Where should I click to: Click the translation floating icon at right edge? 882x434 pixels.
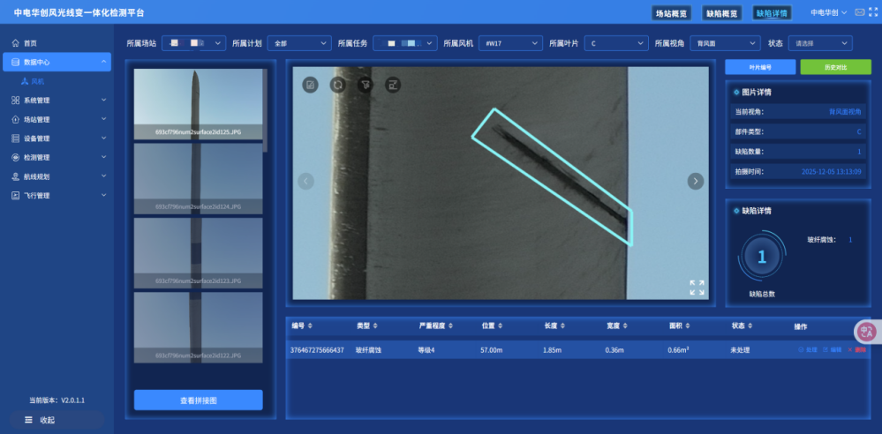tap(866, 332)
